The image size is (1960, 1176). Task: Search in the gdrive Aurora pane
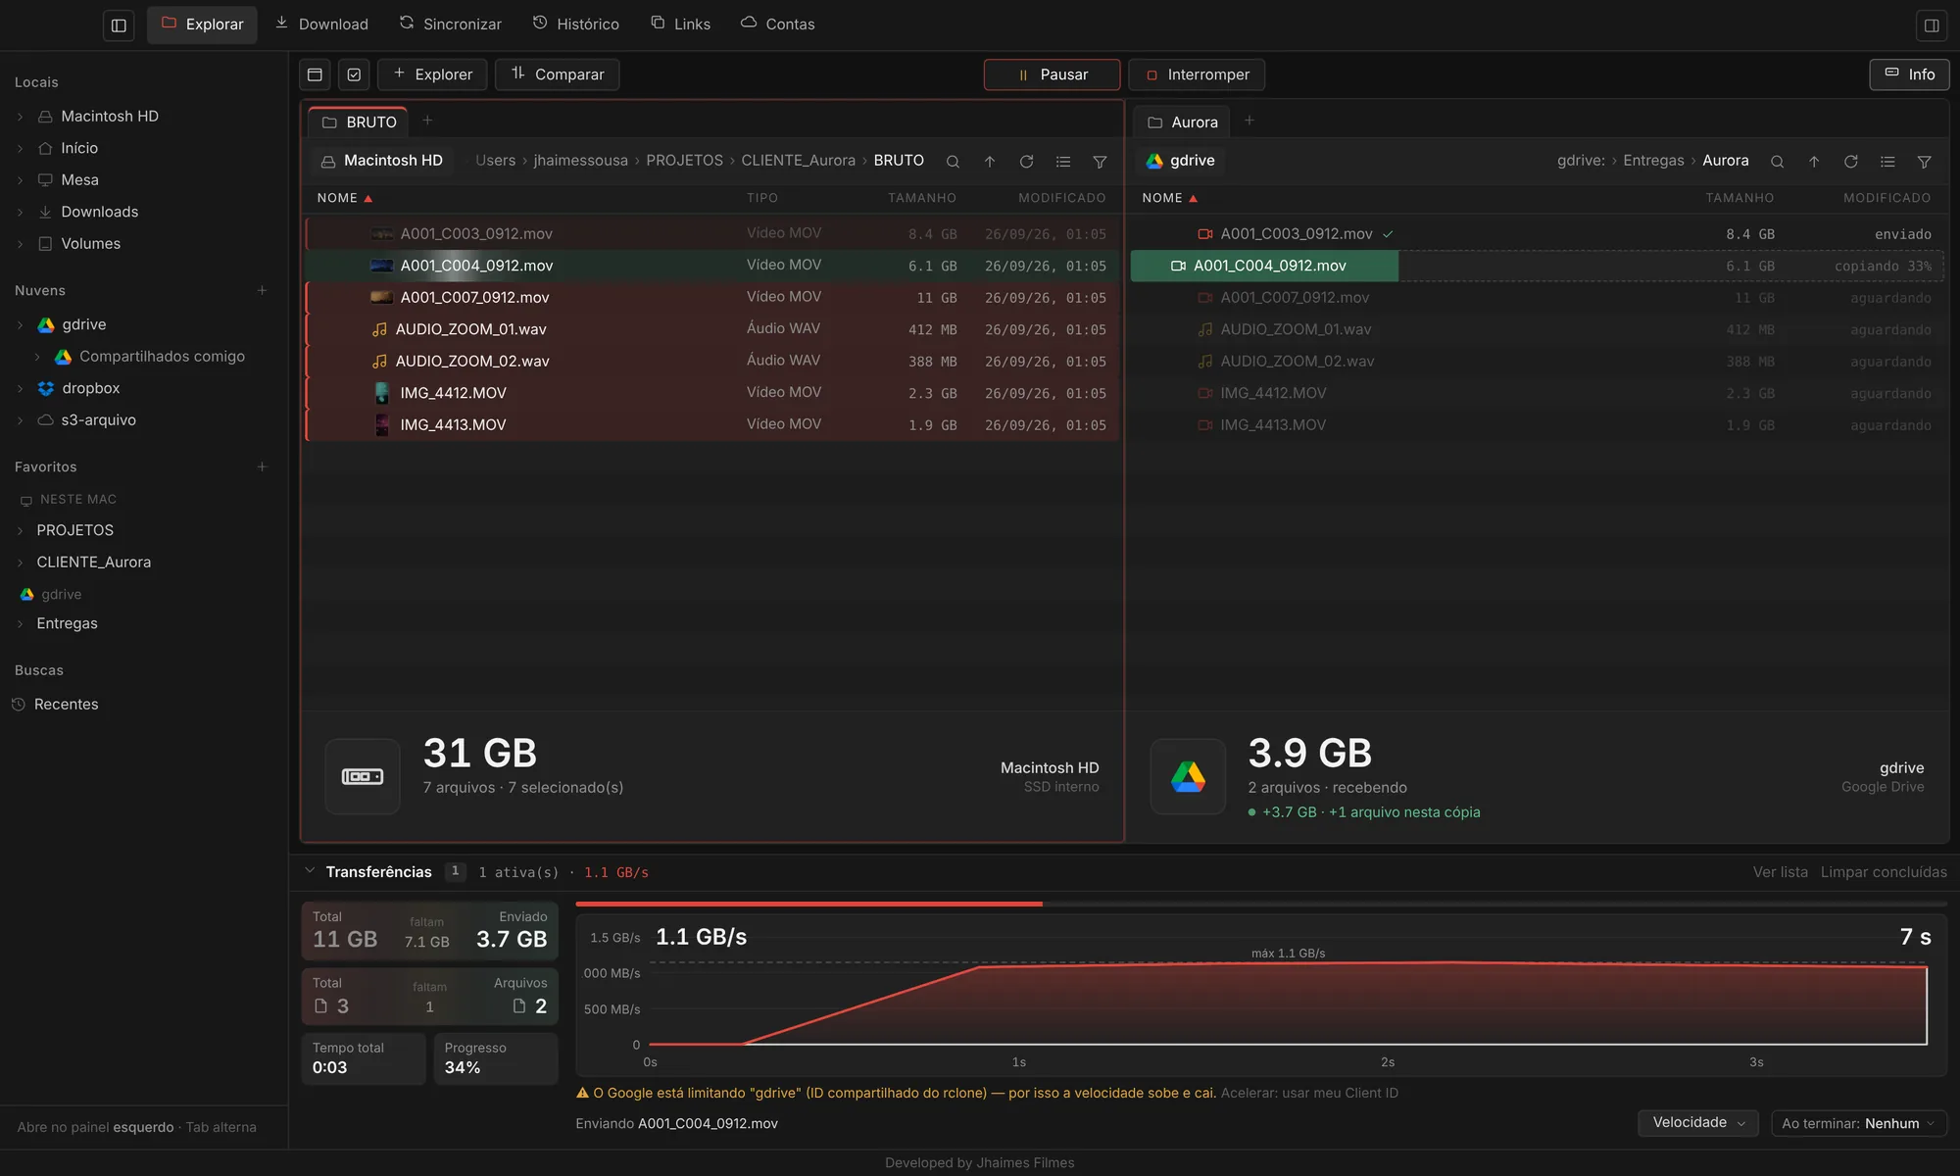click(1777, 162)
